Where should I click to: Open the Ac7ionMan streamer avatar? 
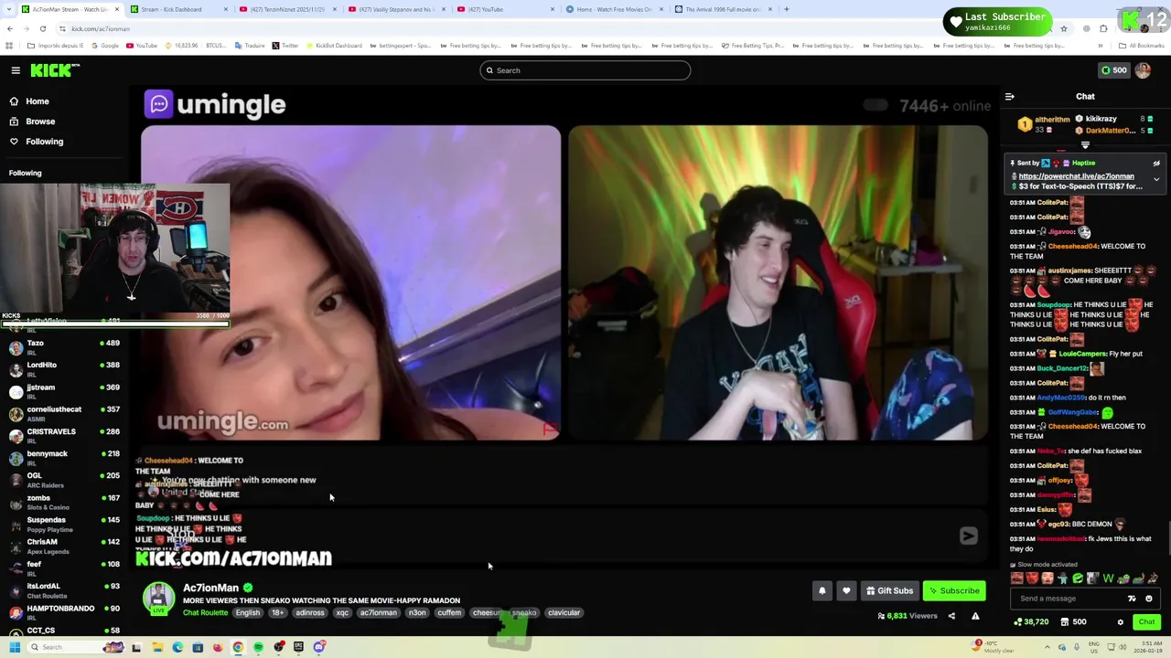click(x=158, y=599)
